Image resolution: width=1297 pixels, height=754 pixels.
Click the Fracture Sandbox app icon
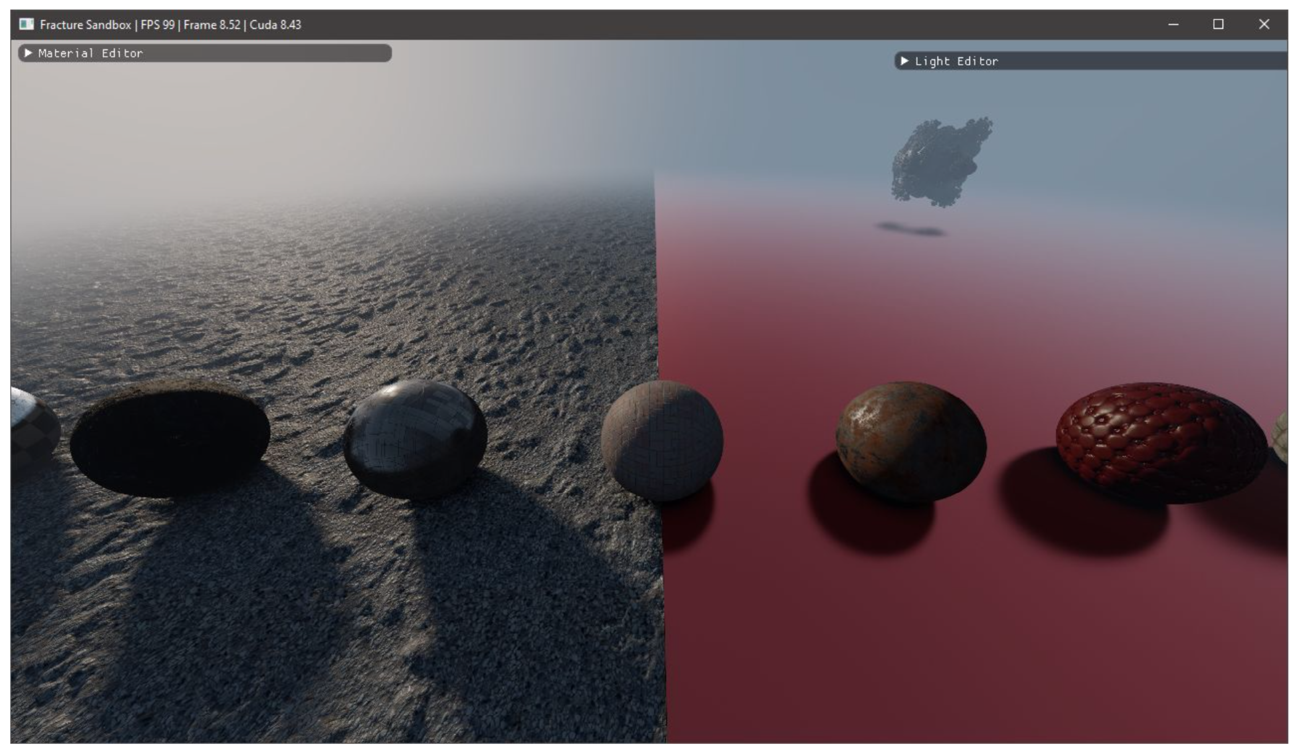[x=26, y=24]
